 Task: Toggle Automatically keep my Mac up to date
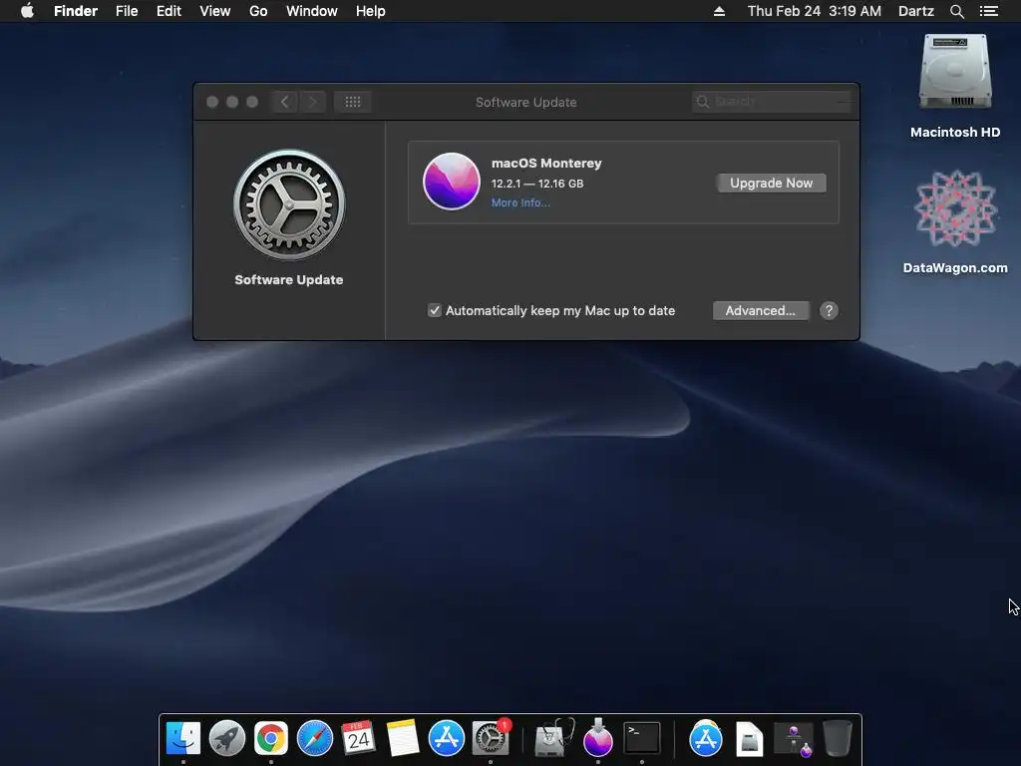(x=435, y=311)
